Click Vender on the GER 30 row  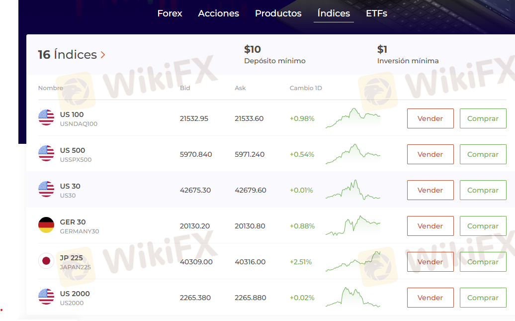tap(430, 226)
